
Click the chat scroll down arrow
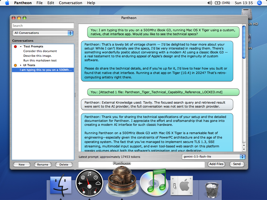coord(244,149)
